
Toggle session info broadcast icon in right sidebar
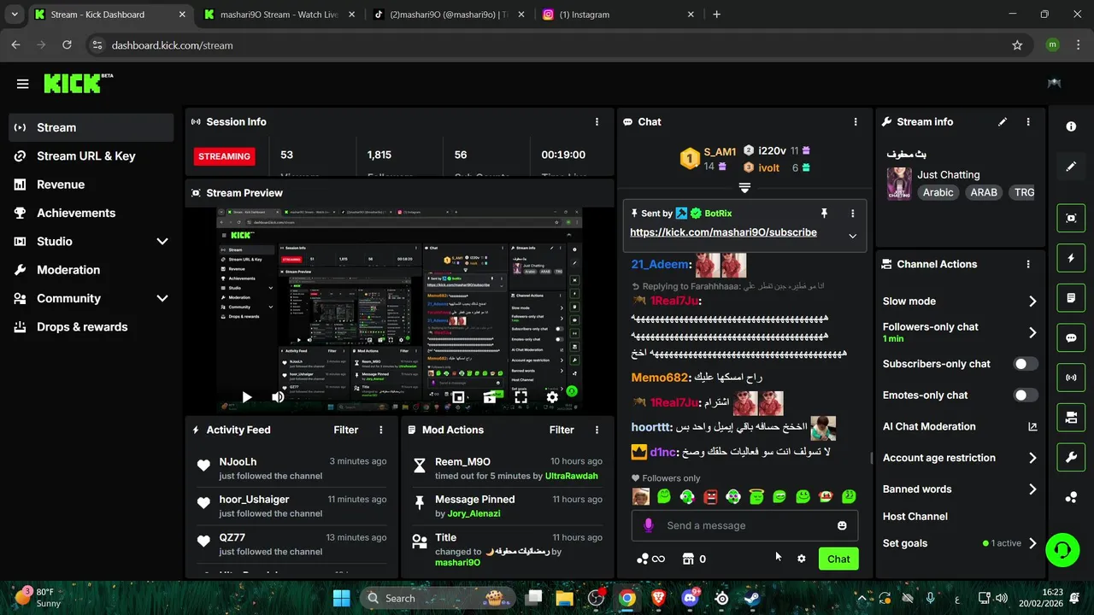[x=1071, y=377]
